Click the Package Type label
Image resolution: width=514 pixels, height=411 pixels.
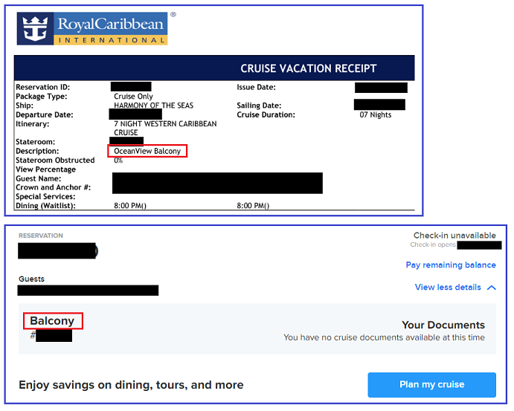(x=42, y=97)
